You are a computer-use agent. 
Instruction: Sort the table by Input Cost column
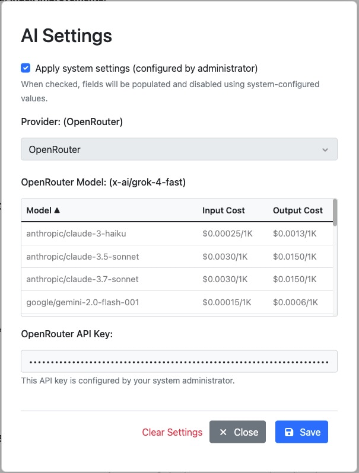pyautogui.click(x=223, y=210)
